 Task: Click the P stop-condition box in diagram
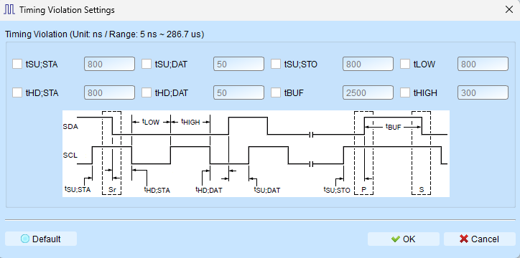coord(364,153)
